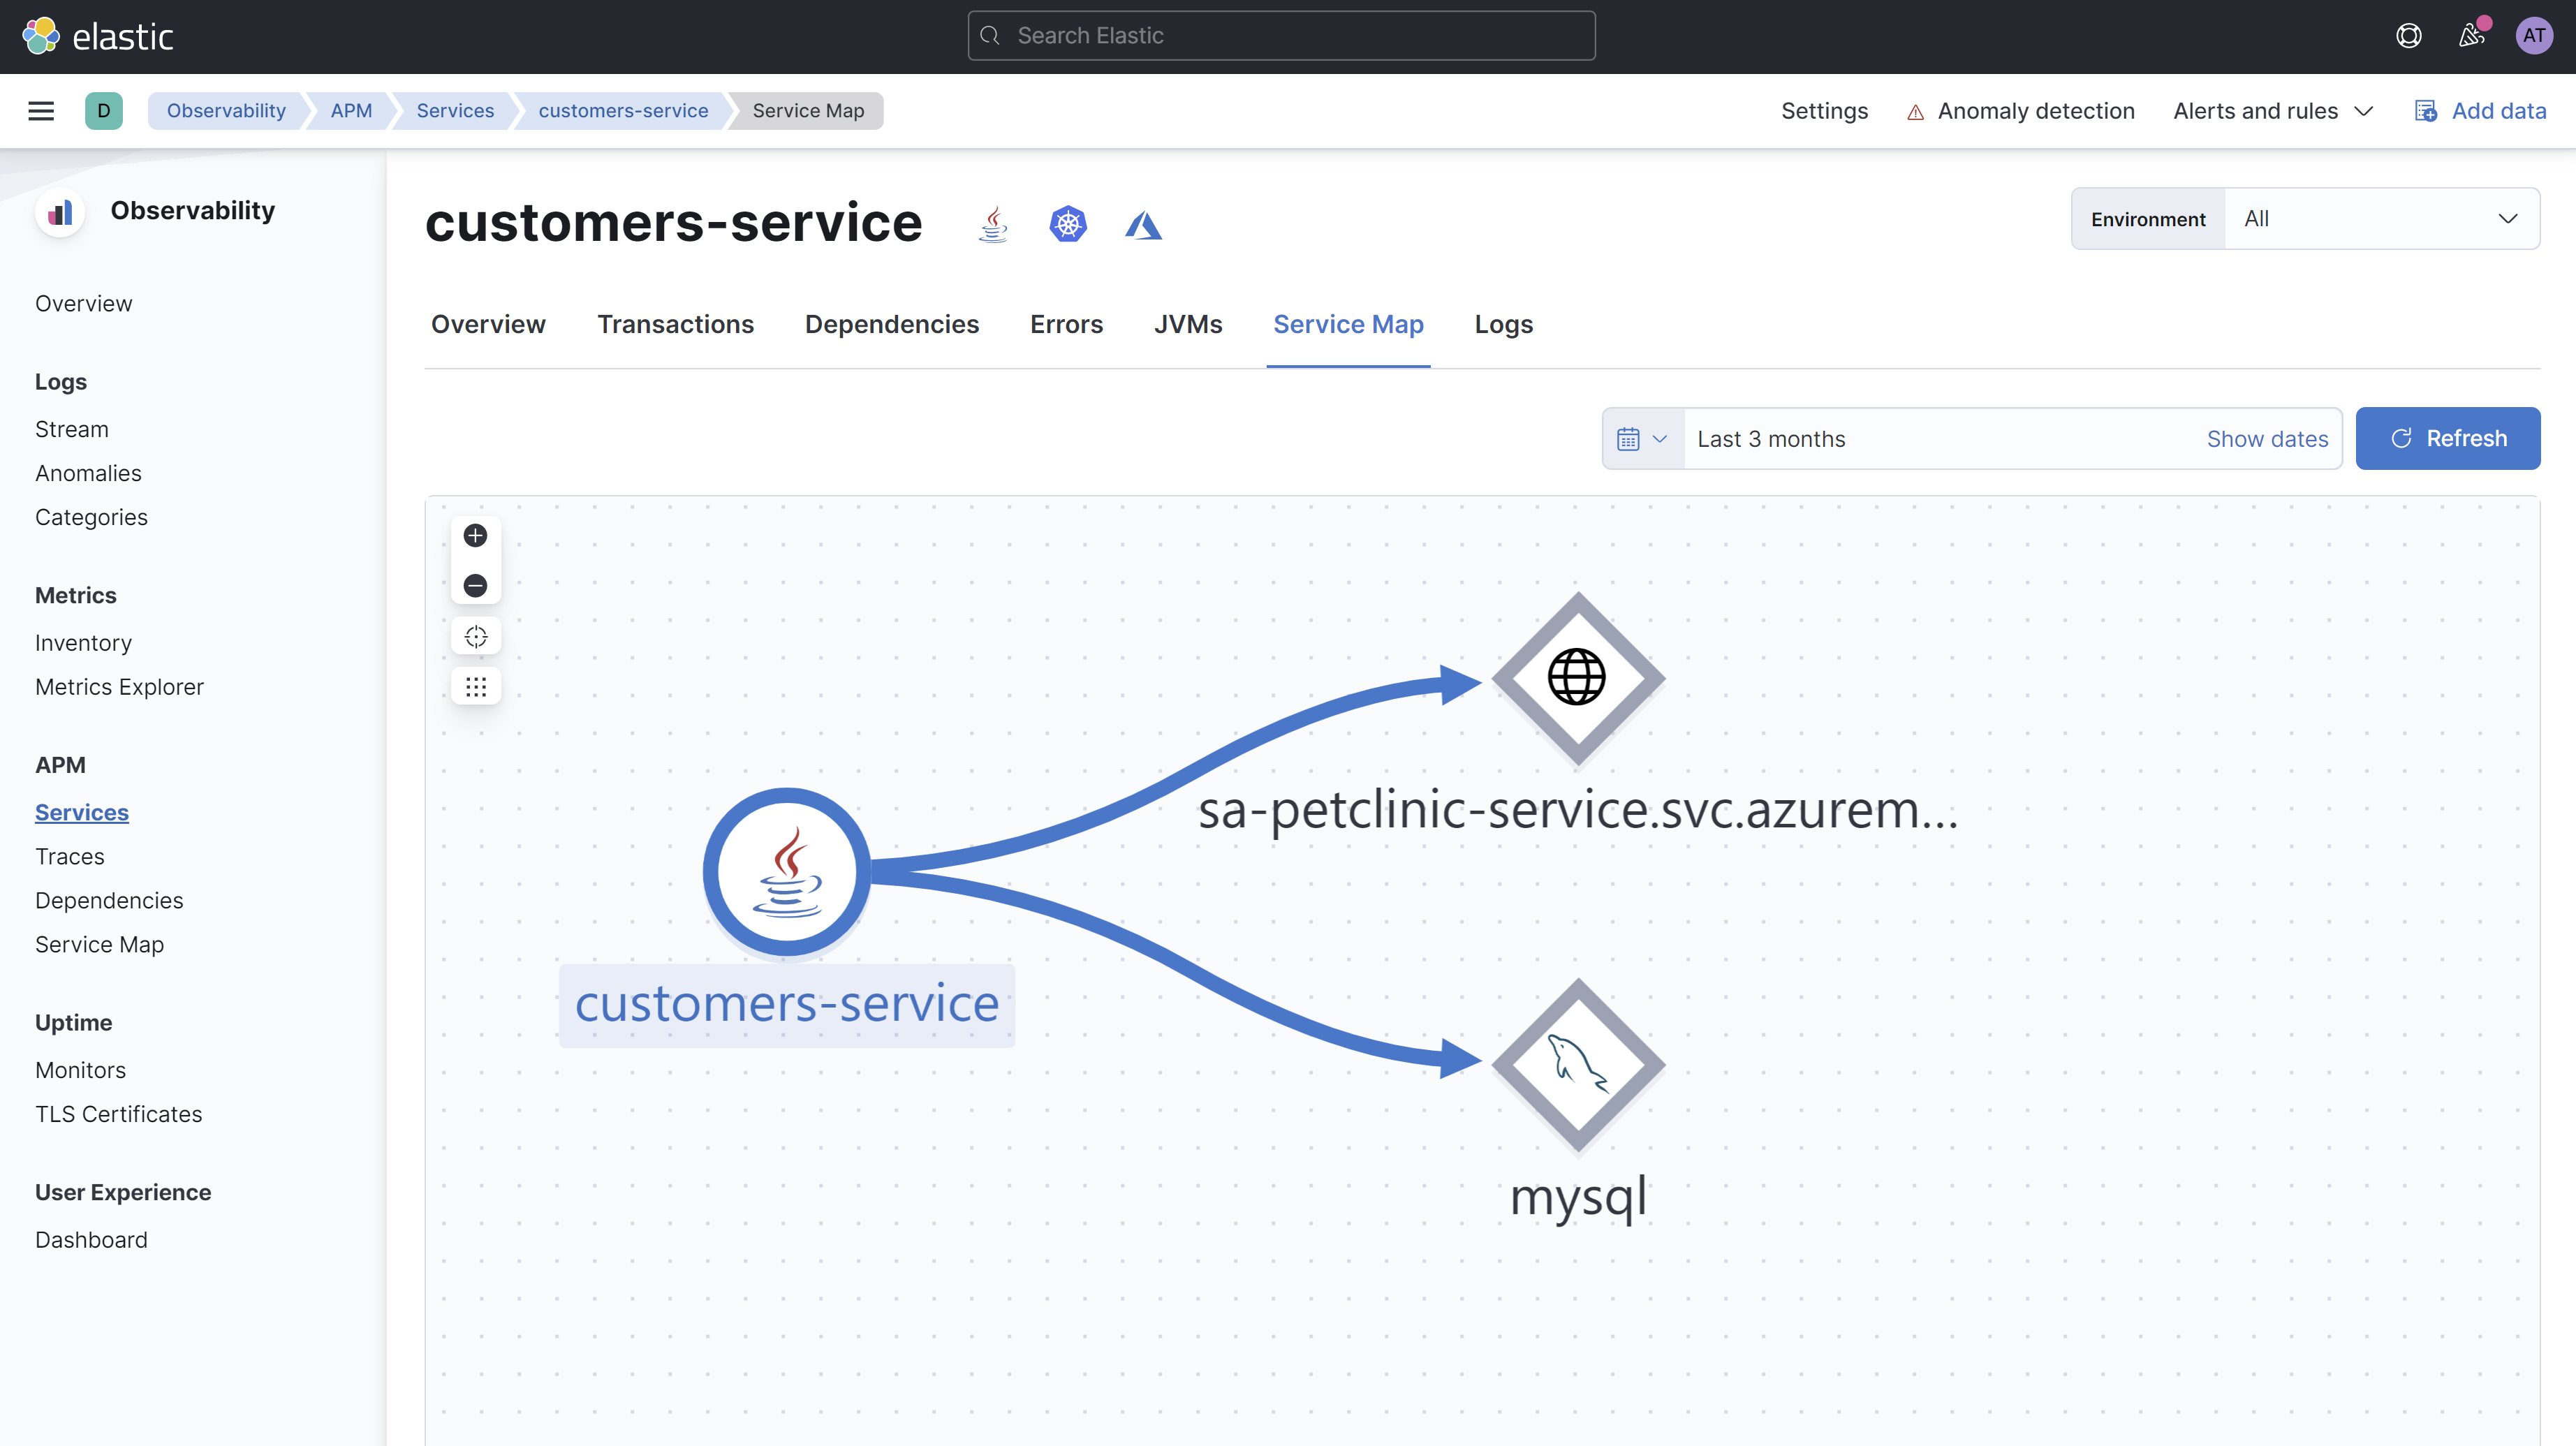Viewport: 2576px width, 1446px height.
Task: Open the newsfeed notifications icon
Action: 2471,36
